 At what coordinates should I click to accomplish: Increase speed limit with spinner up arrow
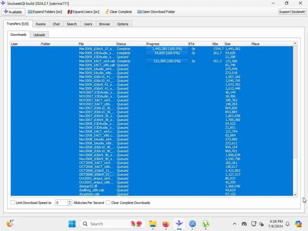pos(70,201)
